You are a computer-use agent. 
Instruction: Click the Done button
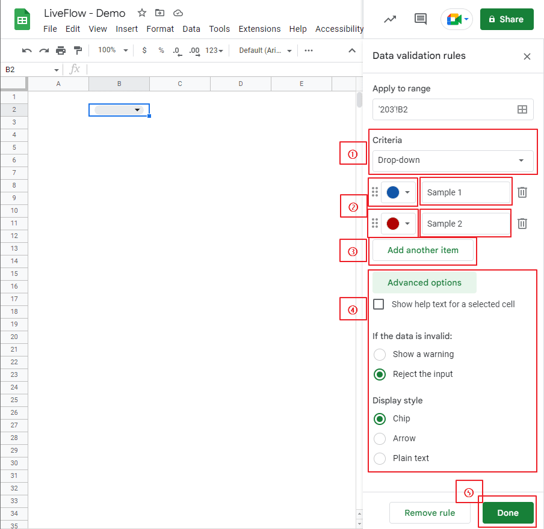click(508, 513)
